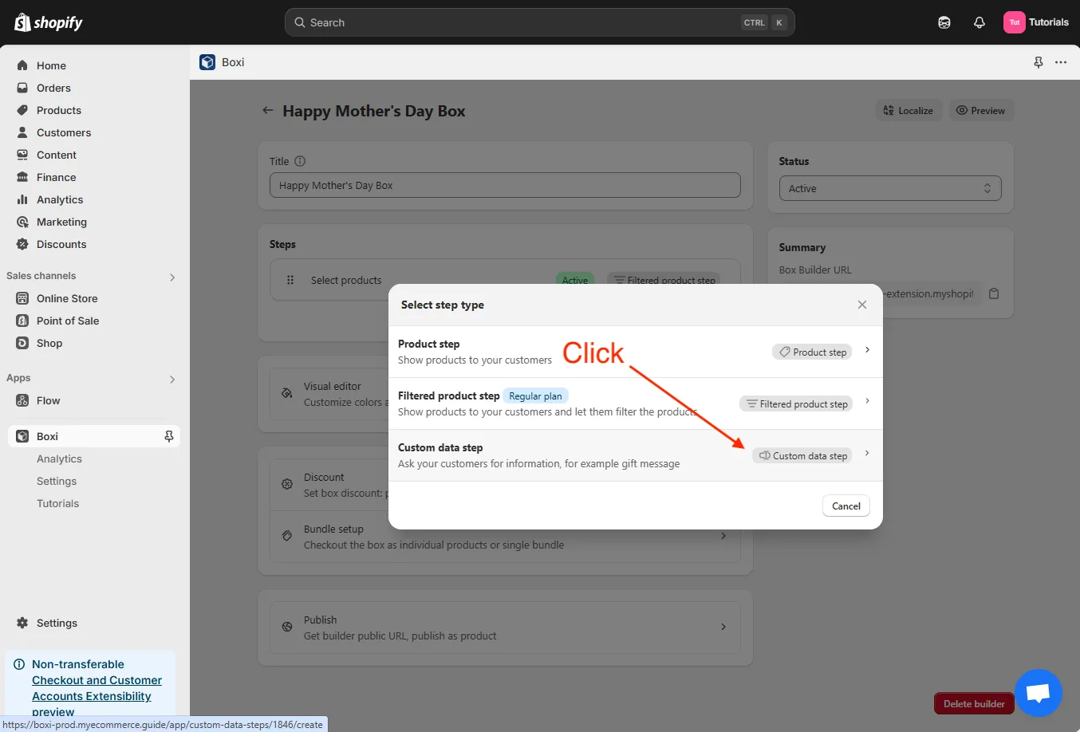Click inside the Title input field
The image size is (1080, 732).
[505, 185]
